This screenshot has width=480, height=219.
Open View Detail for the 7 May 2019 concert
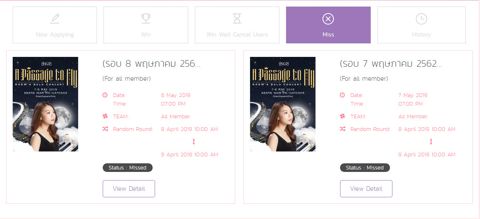coord(366,189)
